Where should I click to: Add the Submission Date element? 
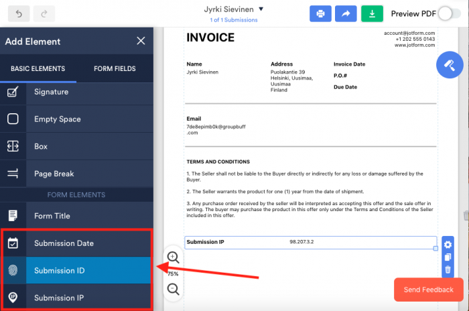pyautogui.click(x=76, y=243)
